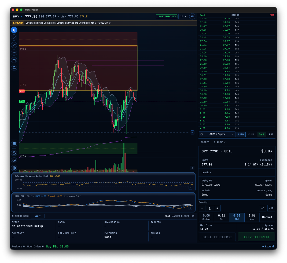The image size is (287, 263).
Task: Select the trend line drawing tool
Action: pos(14,38)
